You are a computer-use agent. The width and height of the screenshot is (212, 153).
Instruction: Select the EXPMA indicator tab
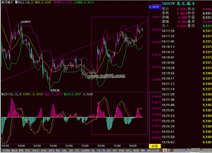(x=6, y=150)
